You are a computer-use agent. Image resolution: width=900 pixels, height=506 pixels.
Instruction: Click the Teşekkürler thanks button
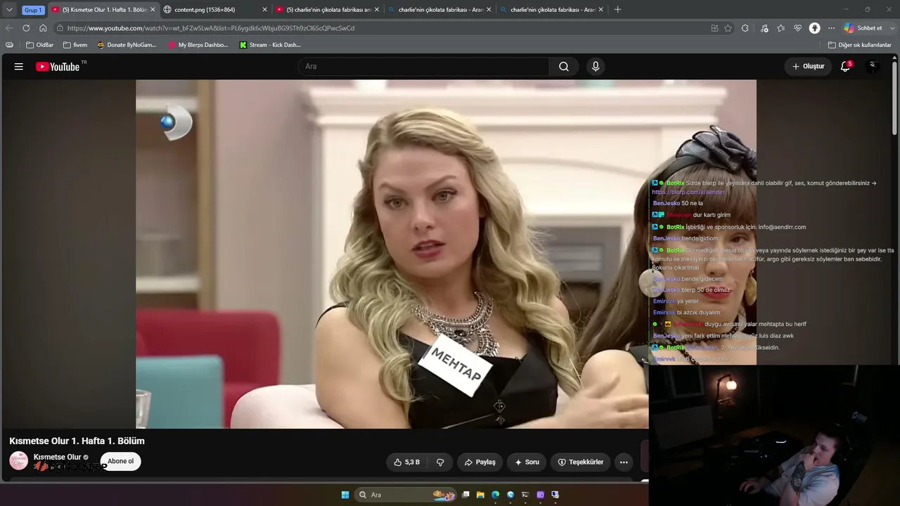[580, 462]
